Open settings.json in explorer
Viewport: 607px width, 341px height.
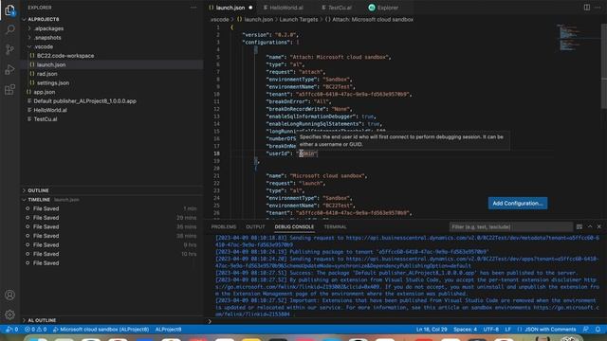(x=53, y=82)
